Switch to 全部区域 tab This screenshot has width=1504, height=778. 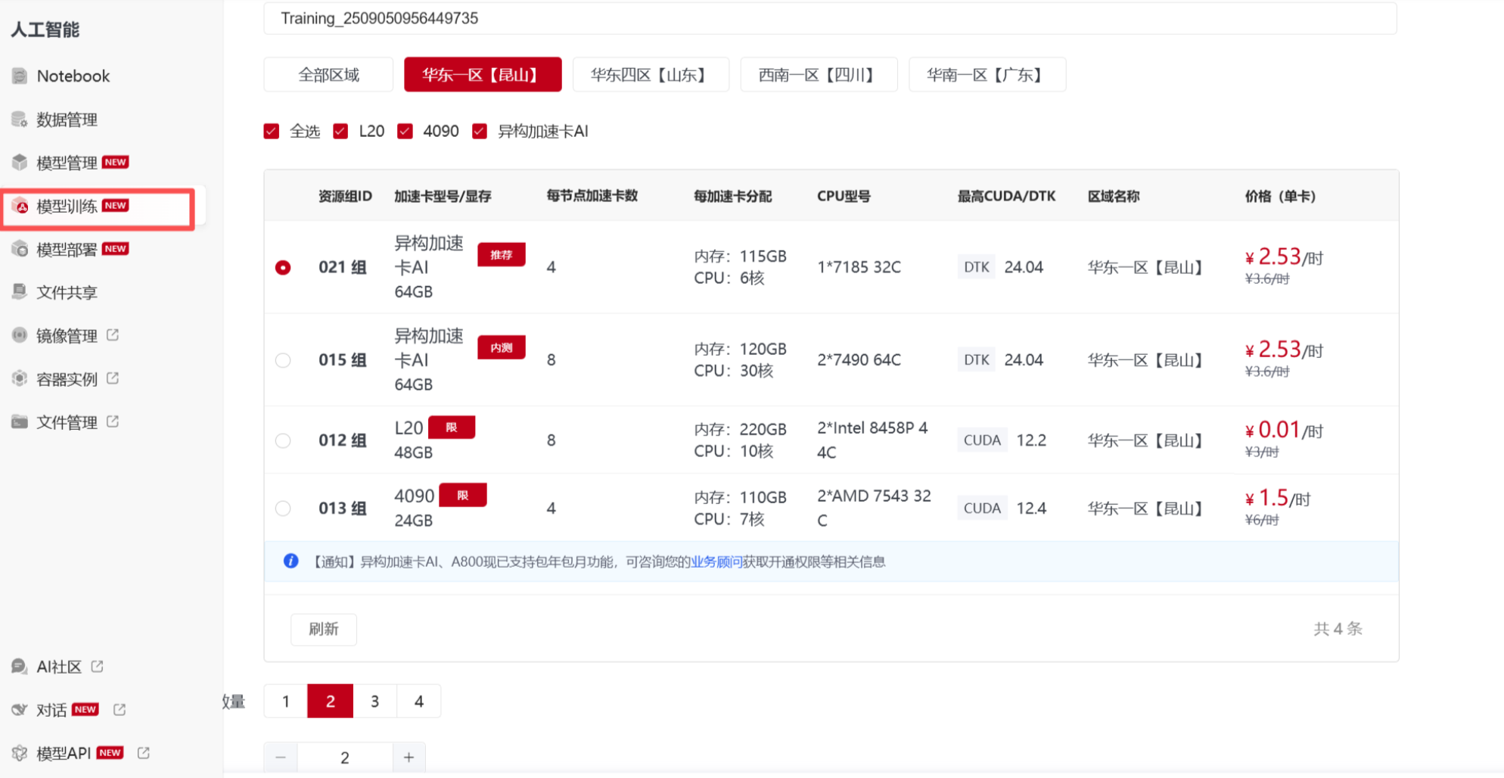coord(328,75)
